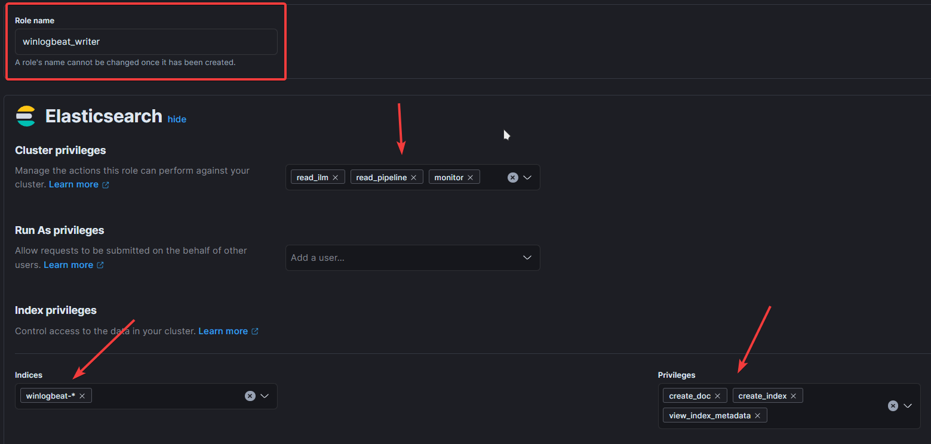Image resolution: width=931 pixels, height=444 pixels.
Task: Remove the winlogbeat-* index pattern tag
Action: [82, 396]
